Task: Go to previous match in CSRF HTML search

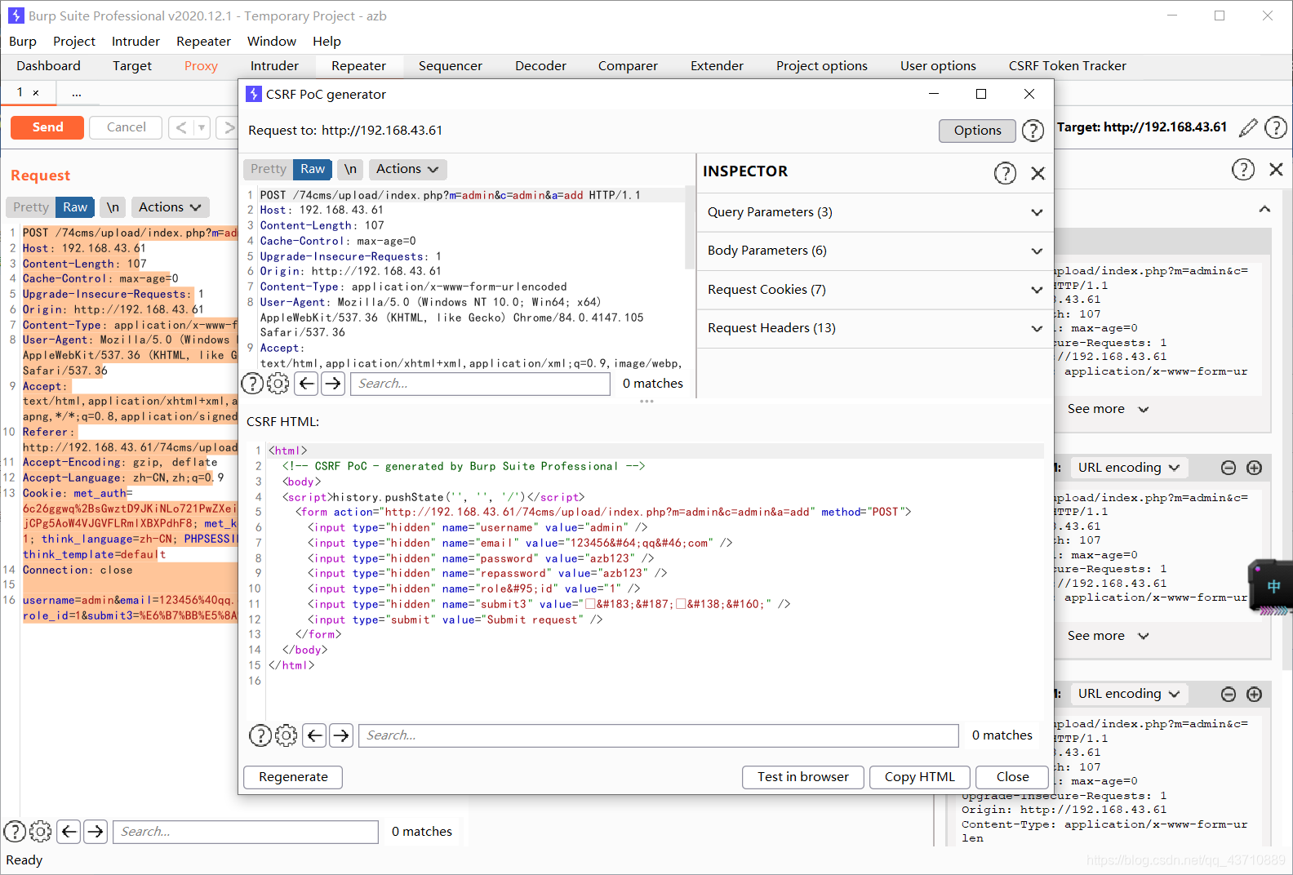Action: (x=314, y=735)
